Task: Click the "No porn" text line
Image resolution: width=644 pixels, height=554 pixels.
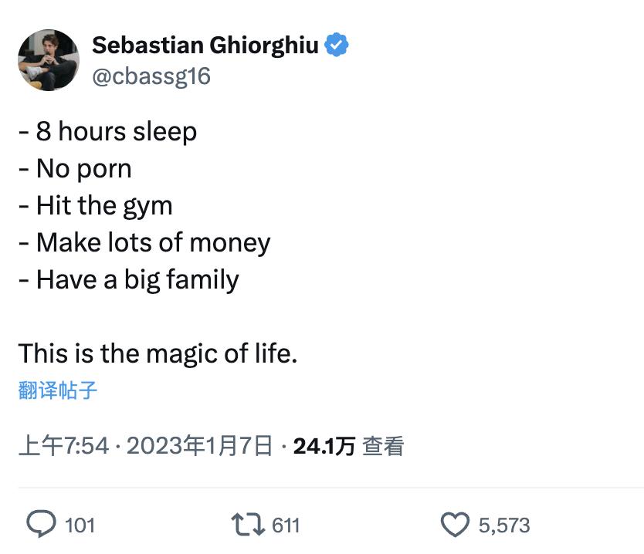Action: [76, 169]
